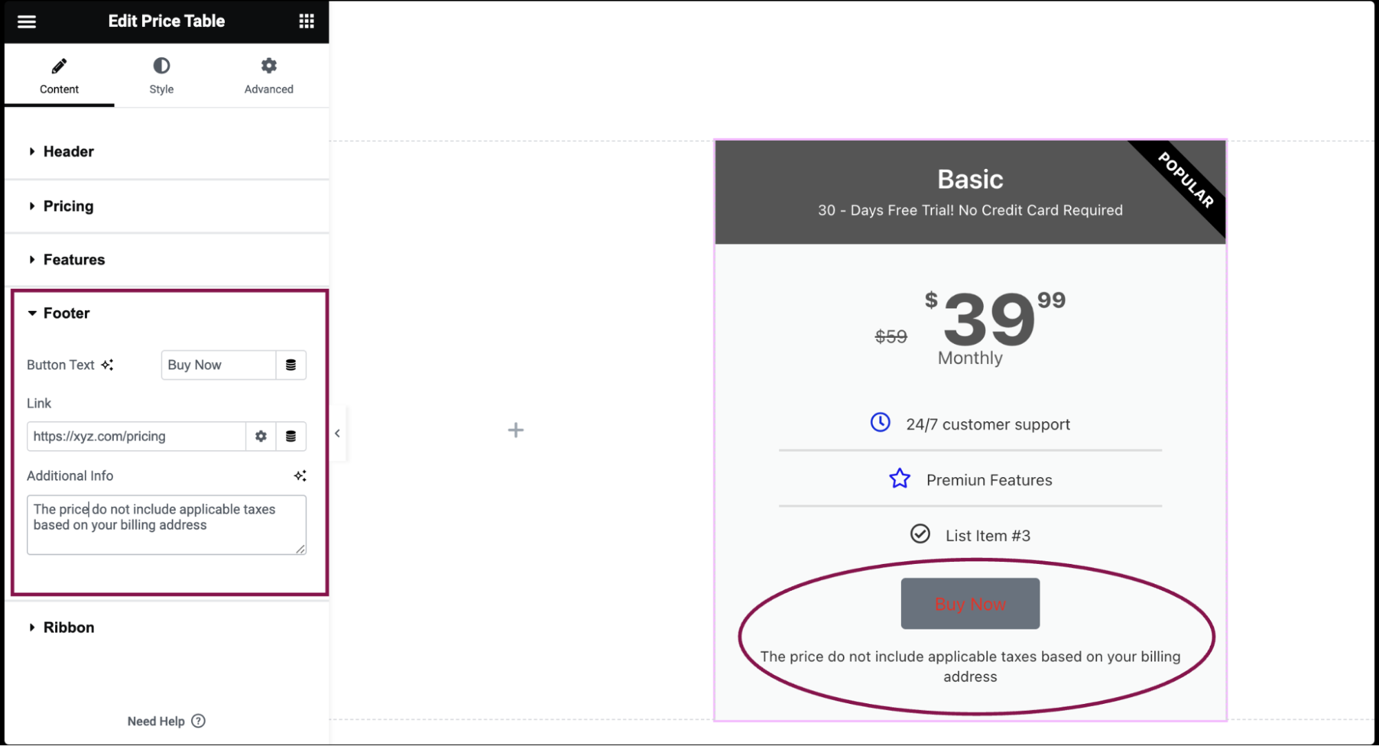The image size is (1379, 746).
Task: Click the Features section toggle
Action: click(75, 259)
